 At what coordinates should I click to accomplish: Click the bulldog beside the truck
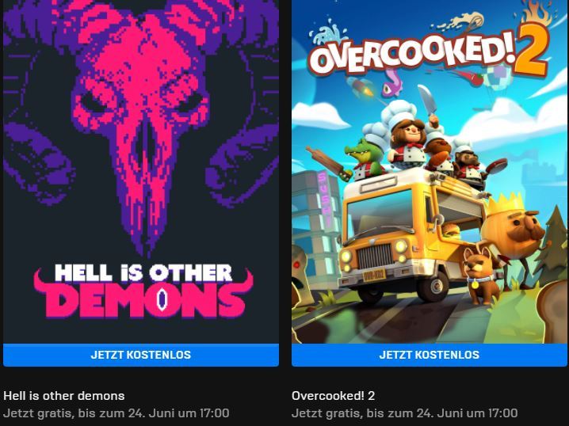click(479, 276)
